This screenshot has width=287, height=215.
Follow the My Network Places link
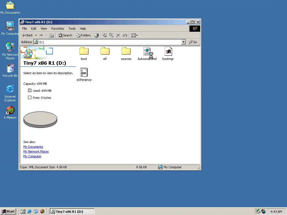36,151
